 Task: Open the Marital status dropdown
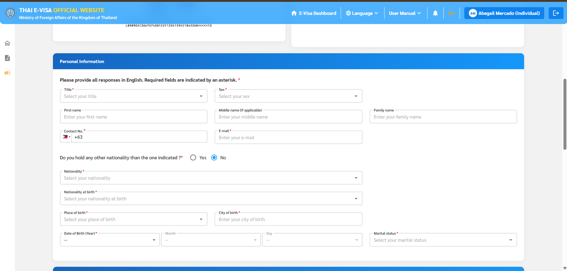443,240
